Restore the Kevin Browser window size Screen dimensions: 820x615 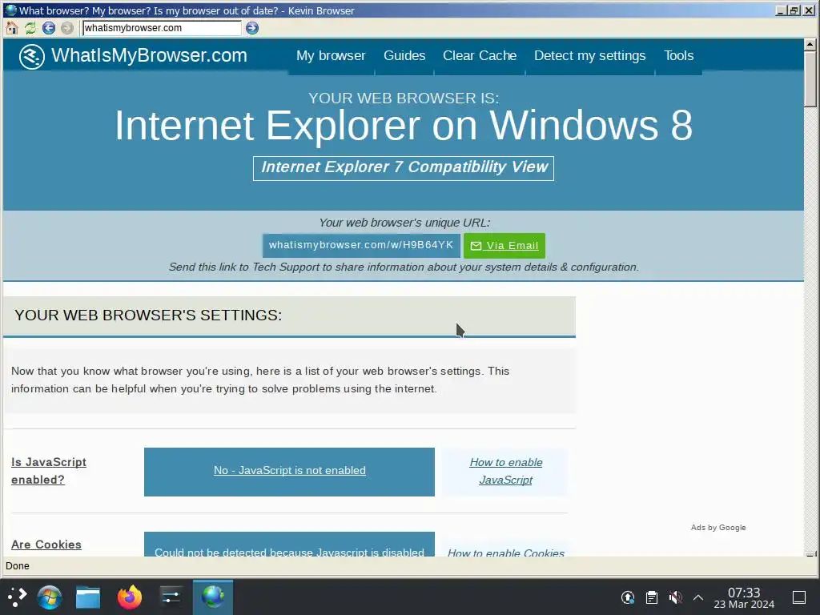point(794,10)
